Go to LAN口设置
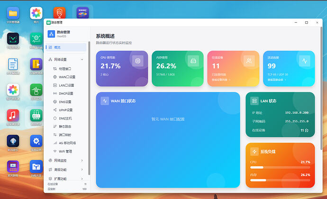Image resolution: width=327 pixels, height=199 pixels. point(66,85)
